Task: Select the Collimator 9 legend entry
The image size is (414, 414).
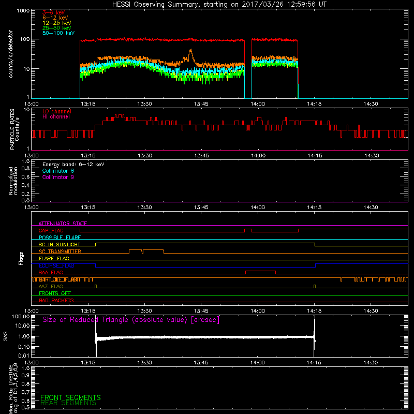Action: click(x=58, y=177)
